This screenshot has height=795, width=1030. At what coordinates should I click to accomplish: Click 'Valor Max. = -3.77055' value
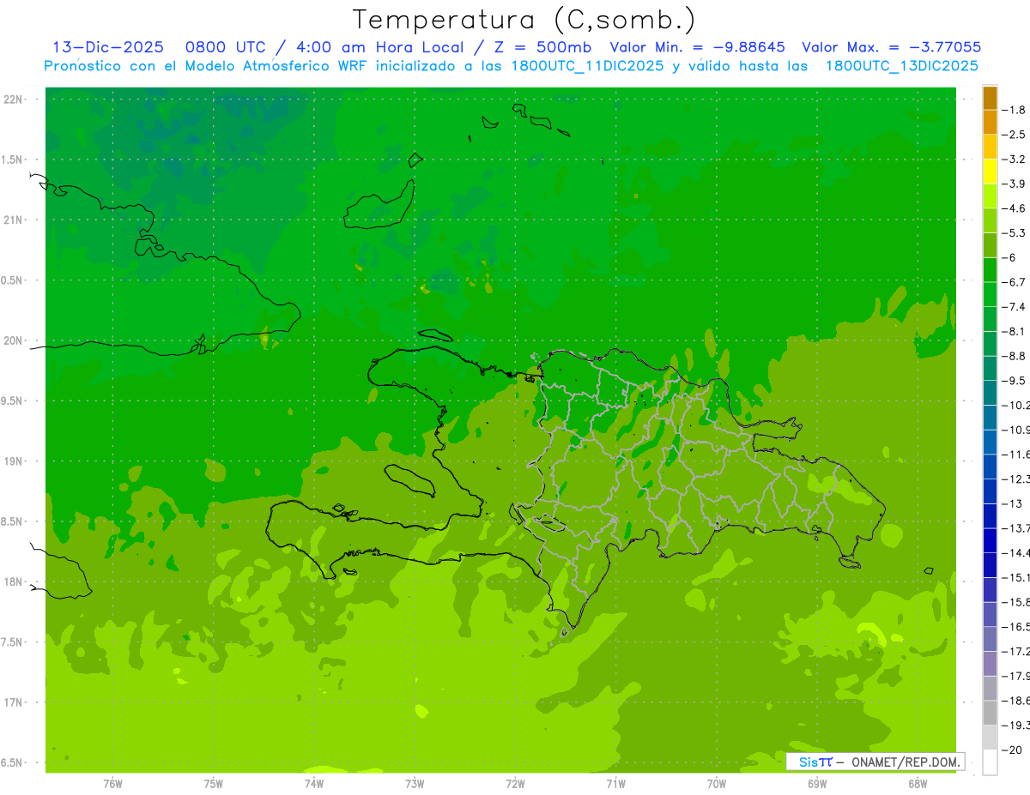[x=891, y=47]
